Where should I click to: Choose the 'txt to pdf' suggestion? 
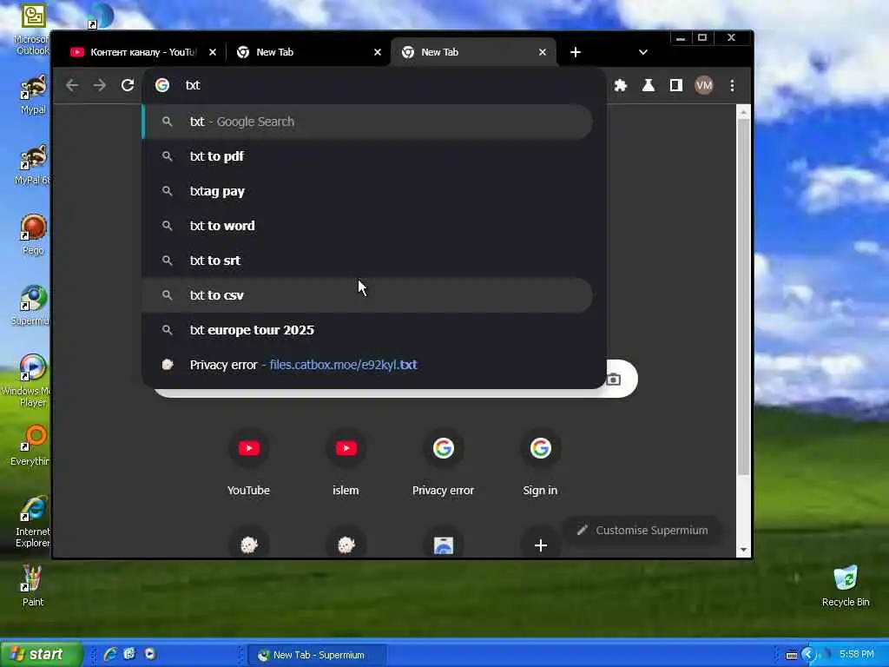(x=367, y=156)
